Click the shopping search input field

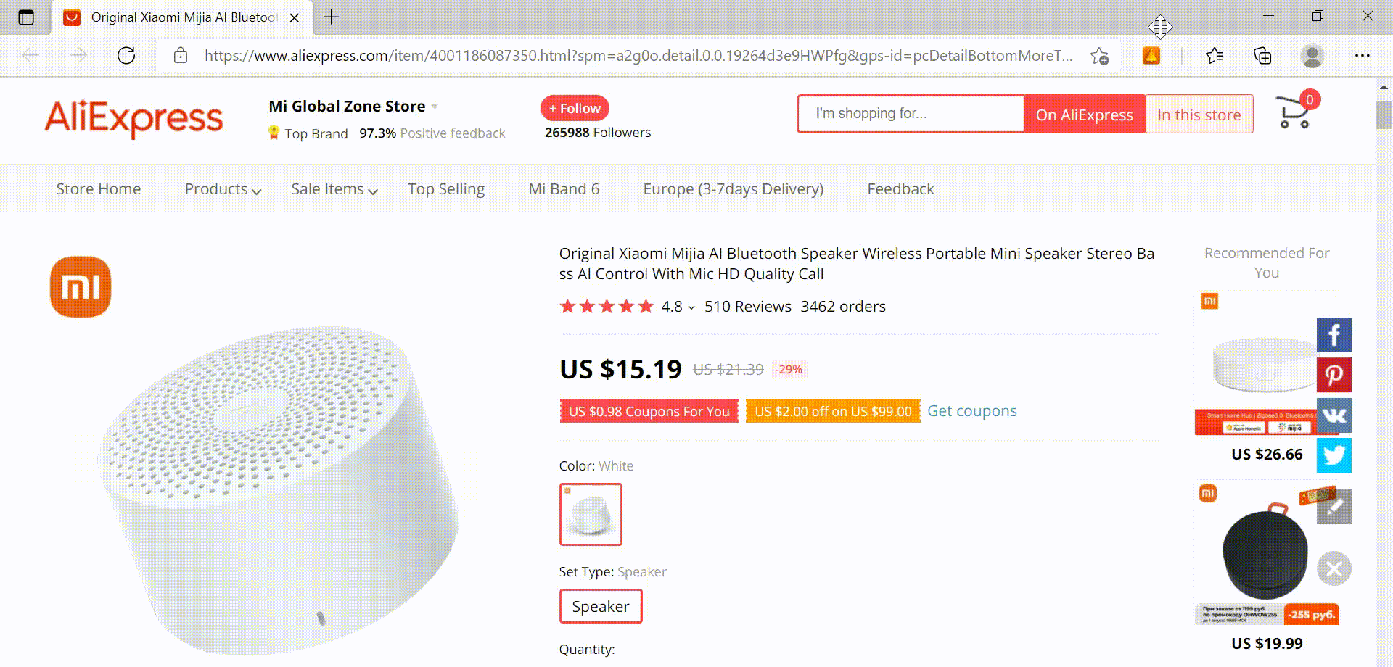910,113
